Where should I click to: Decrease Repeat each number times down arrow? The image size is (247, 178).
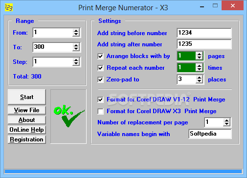tap(199, 70)
